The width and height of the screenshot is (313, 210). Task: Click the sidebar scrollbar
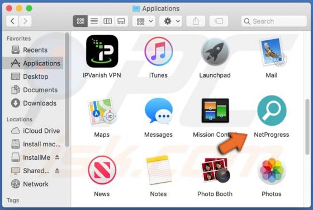tap(67, 90)
